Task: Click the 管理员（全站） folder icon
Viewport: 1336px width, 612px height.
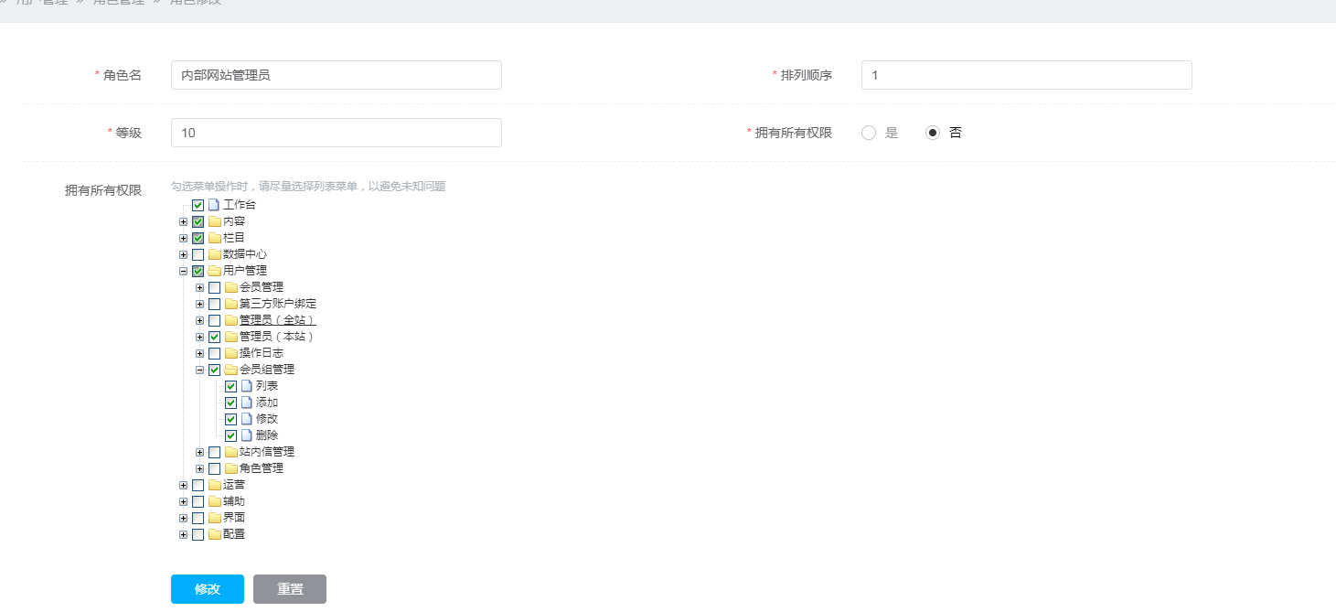Action: tap(231, 320)
